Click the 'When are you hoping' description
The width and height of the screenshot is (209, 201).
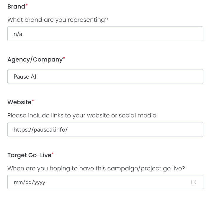pyautogui.click(x=96, y=168)
